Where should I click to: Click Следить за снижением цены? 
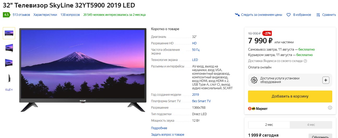pyautogui.click(x=262, y=15)
